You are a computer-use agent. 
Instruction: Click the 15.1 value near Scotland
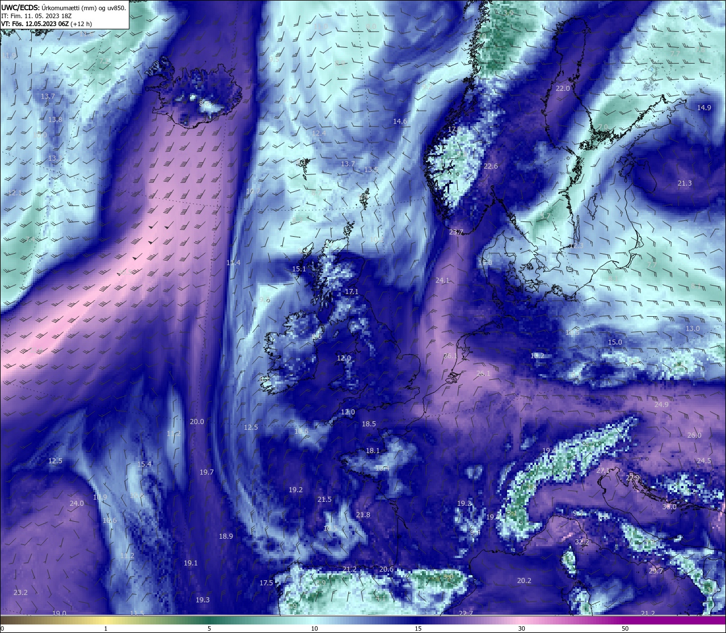pos(299,269)
